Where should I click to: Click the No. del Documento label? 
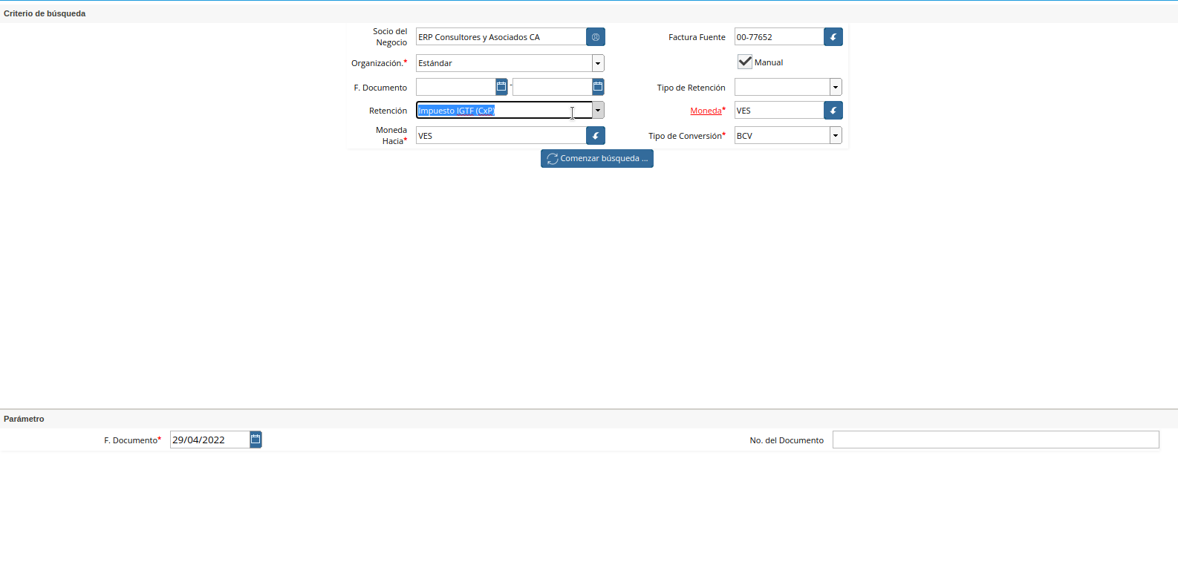tap(787, 440)
